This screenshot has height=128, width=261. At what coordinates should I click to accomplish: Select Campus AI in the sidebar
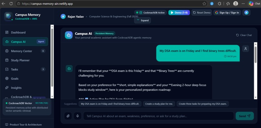[x=25, y=42]
